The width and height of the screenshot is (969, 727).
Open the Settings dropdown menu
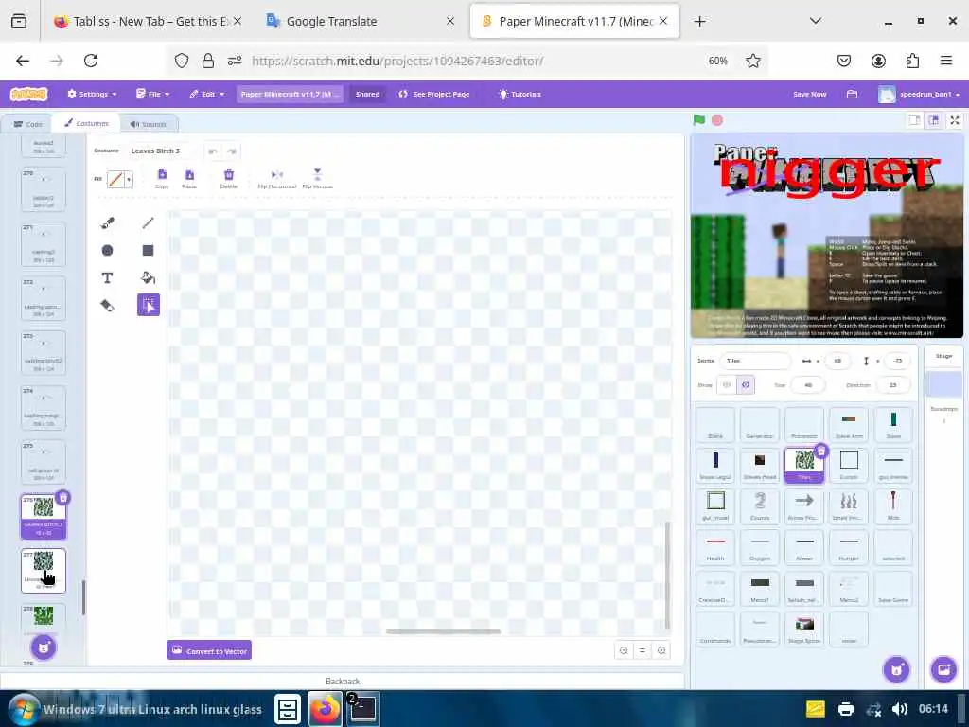coord(92,94)
